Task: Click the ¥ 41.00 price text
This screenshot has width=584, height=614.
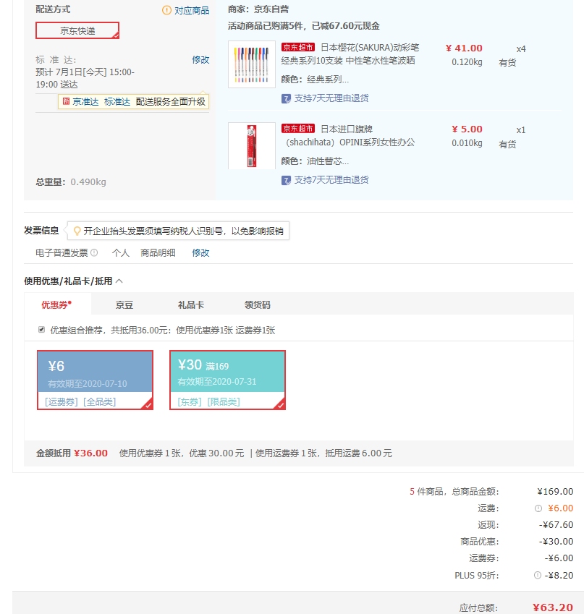Action: coord(464,48)
